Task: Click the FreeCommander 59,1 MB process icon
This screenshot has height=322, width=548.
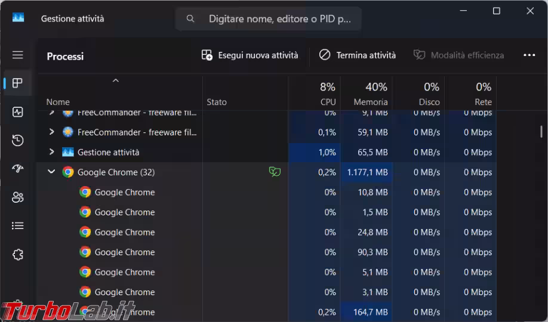Action: pyautogui.click(x=68, y=132)
